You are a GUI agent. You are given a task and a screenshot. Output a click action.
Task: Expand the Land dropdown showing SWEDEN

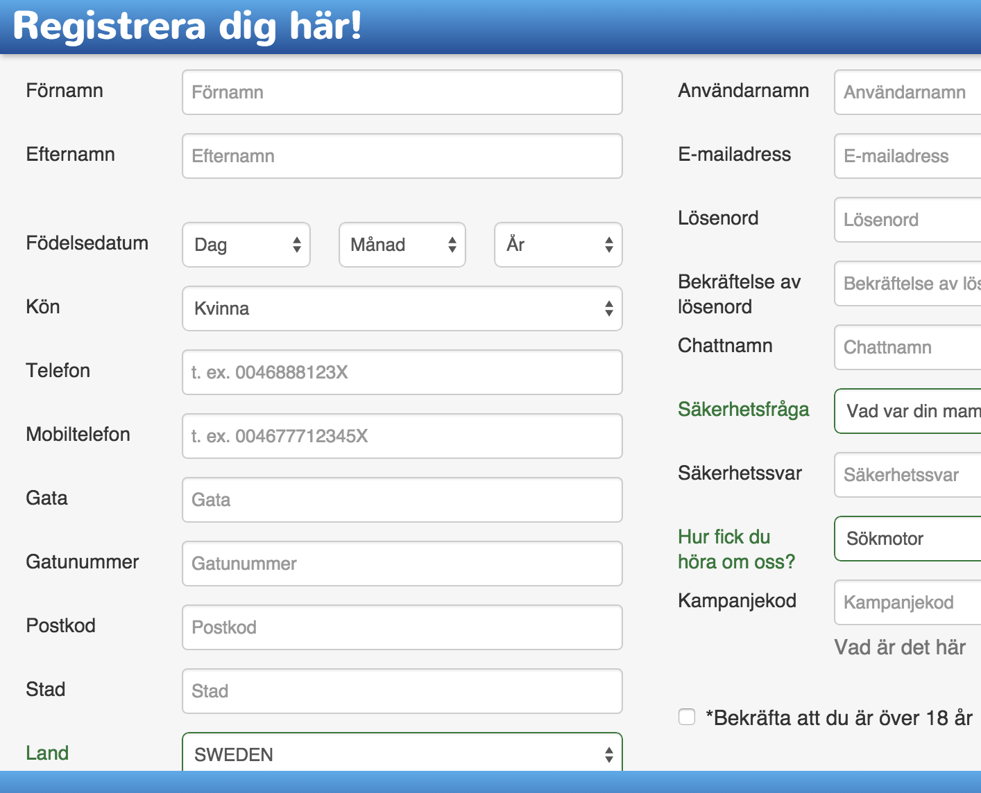402,753
